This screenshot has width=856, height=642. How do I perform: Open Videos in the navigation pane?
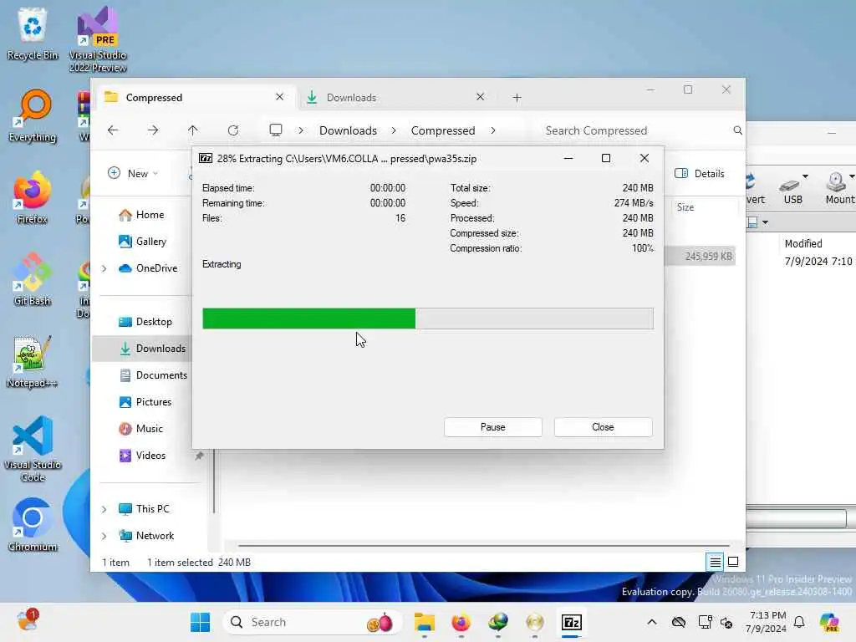pyautogui.click(x=142, y=456)
